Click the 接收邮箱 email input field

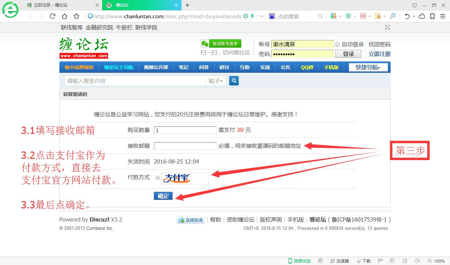tap(185, 146)
